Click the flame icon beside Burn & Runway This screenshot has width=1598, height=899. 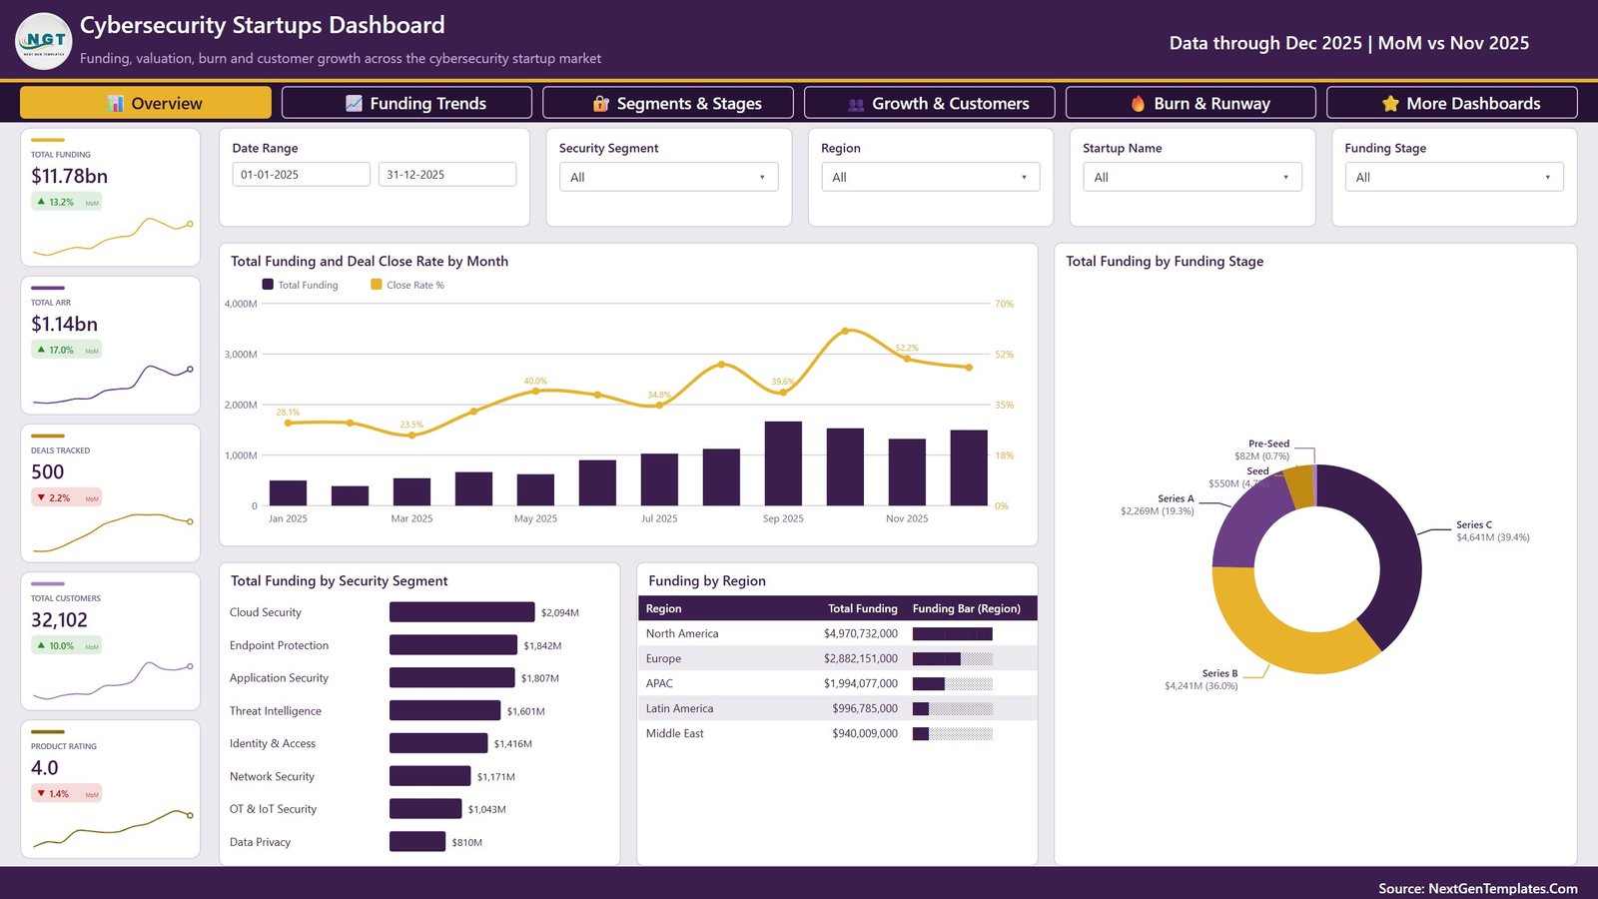[1138, 103]
